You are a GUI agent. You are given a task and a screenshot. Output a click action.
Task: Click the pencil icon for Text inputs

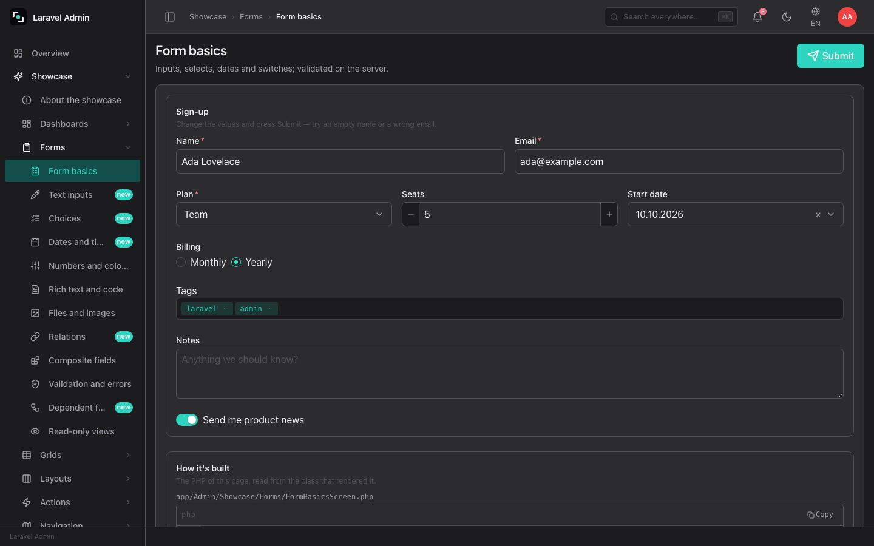(x=35, y=195)
